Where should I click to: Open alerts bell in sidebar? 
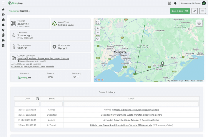coord(3,25)
